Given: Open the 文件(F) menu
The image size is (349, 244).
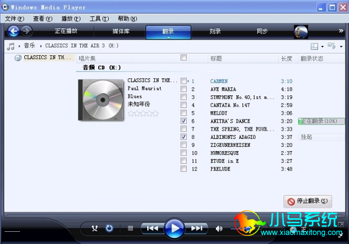Looking at the screenshot, I should click(15, 19).
